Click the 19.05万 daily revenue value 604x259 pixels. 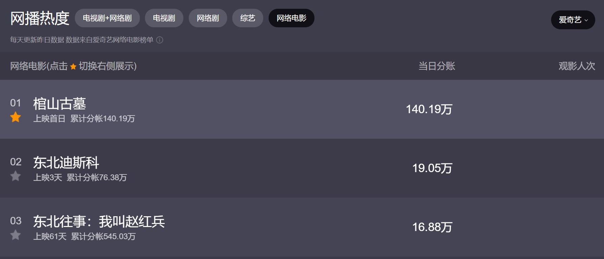pos(432,168)
